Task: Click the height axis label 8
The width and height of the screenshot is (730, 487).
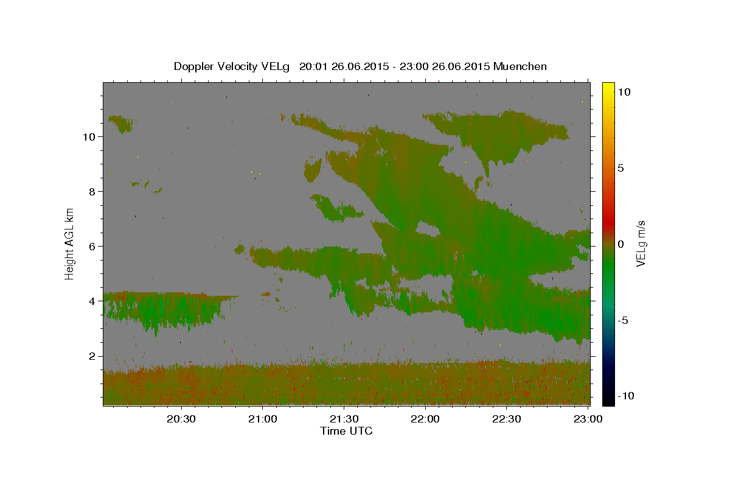Action: [x=92, y=192]
